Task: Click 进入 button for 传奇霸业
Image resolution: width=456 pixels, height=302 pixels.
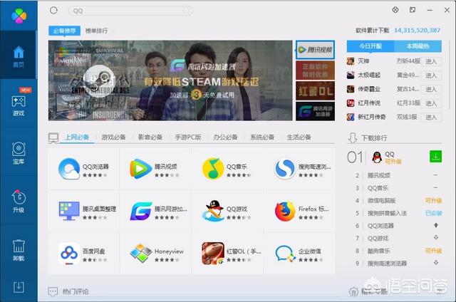Action: [431, 89]
